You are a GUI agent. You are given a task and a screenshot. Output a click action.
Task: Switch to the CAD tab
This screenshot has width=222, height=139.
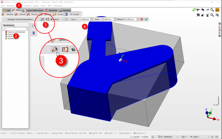[7, 10]
